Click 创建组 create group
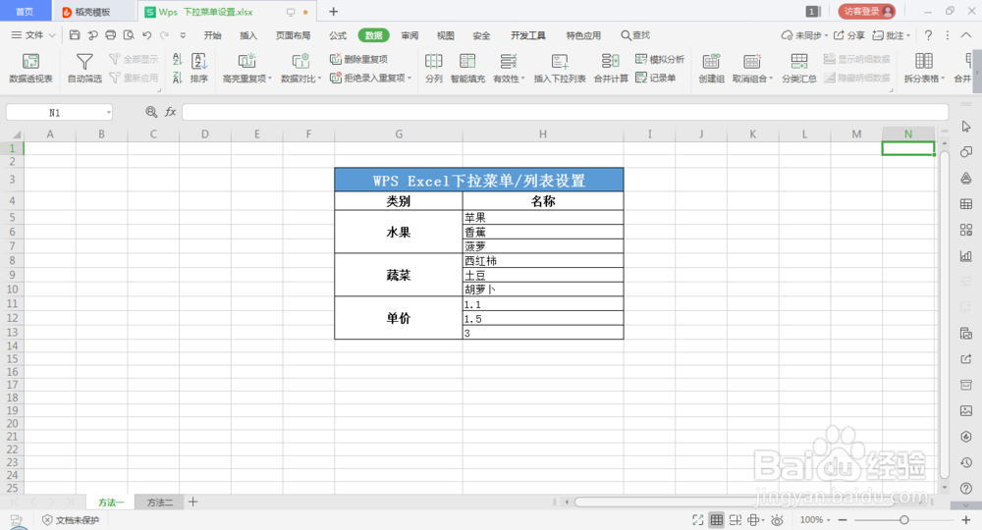The width and height of the screenshot is (982, 530). (711, 68)
